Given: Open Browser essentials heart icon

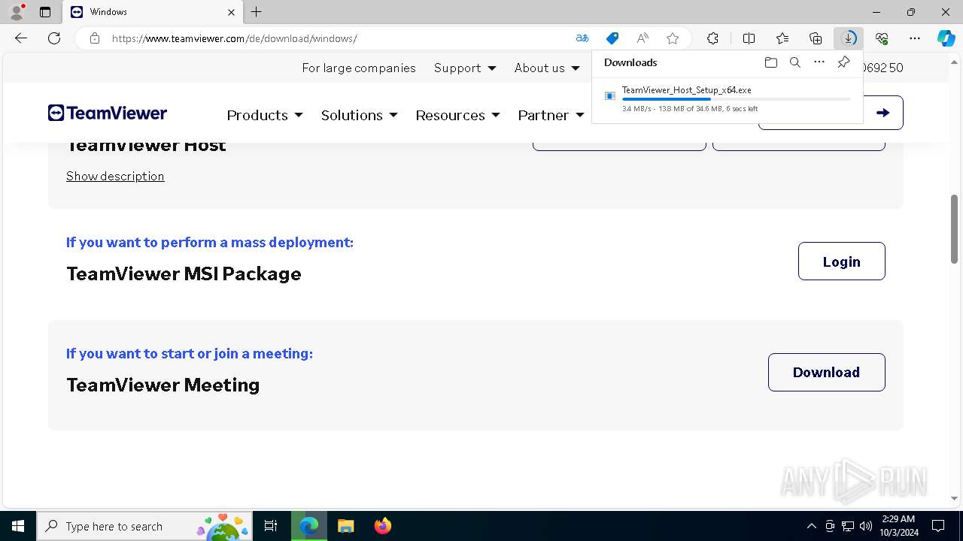Looking at the screenshot, I should [x=882, y=38].
